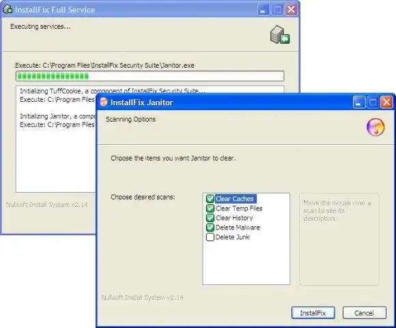396x328 pixels.
Task: Click the InstallFix Janitor title bar icon
Action: tap(104, 102)
